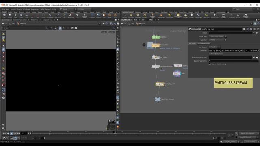Toggle Enable Multithreading checkbox
The width and height of the screenshot is (260, 146).
pyautogui.click(x=210, y=64)
